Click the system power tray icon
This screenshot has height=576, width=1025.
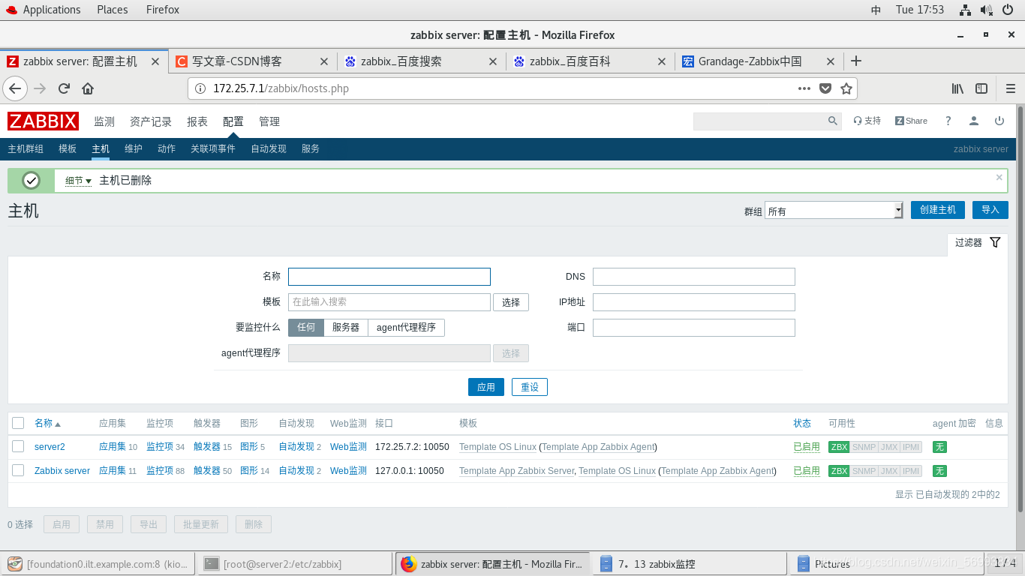pos(1009,10)
